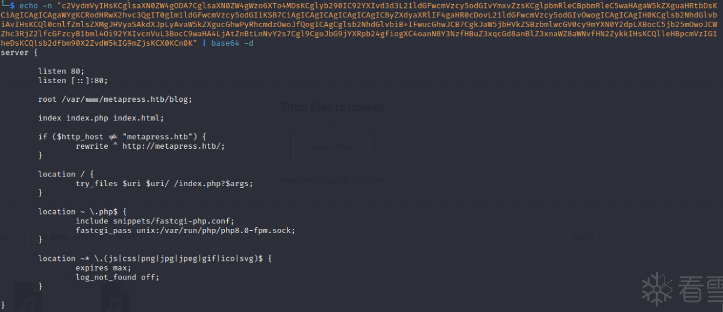723x312 pixels.
Task: Click the 'Drop files to upload' heading
Action: coord(333,107)
